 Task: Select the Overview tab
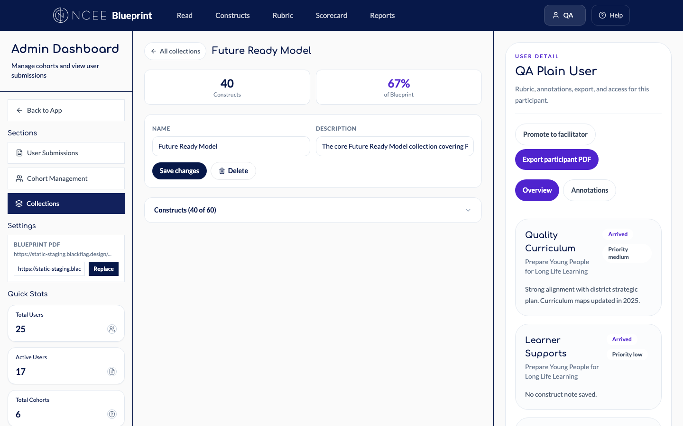point(537,190)
